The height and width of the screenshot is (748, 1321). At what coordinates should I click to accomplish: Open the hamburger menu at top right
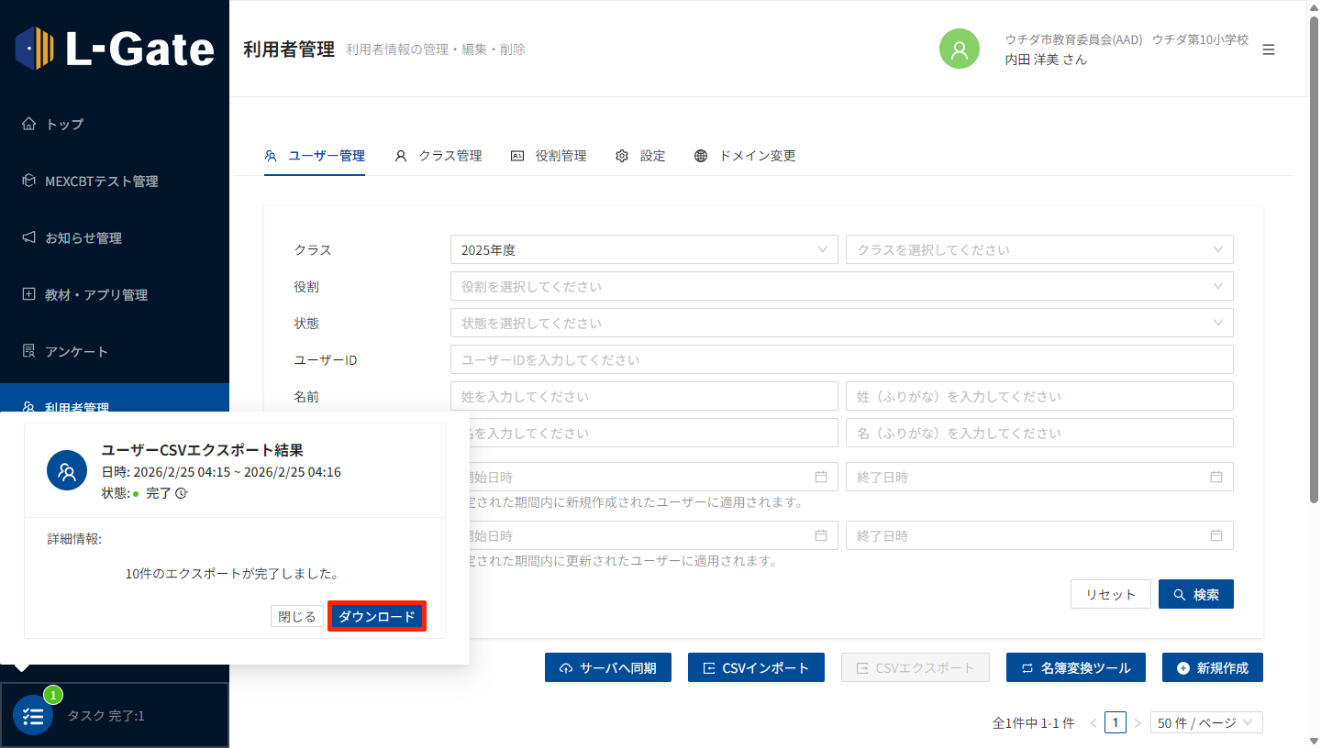click(x=1269, y=49)
